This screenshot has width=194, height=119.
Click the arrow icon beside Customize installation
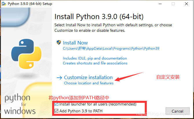[x=59, y=78]
